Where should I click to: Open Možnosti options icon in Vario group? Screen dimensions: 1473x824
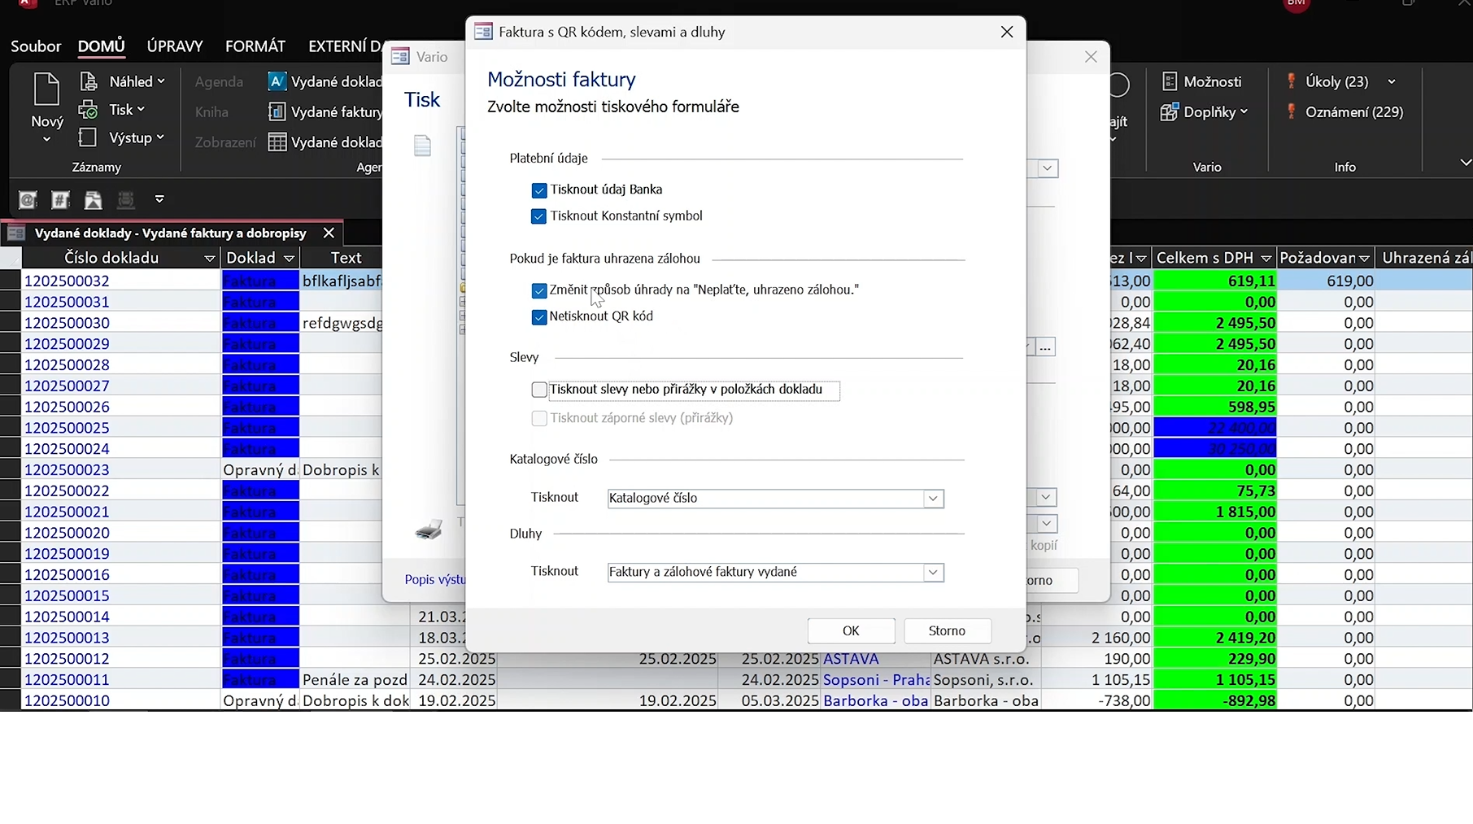1170,81
